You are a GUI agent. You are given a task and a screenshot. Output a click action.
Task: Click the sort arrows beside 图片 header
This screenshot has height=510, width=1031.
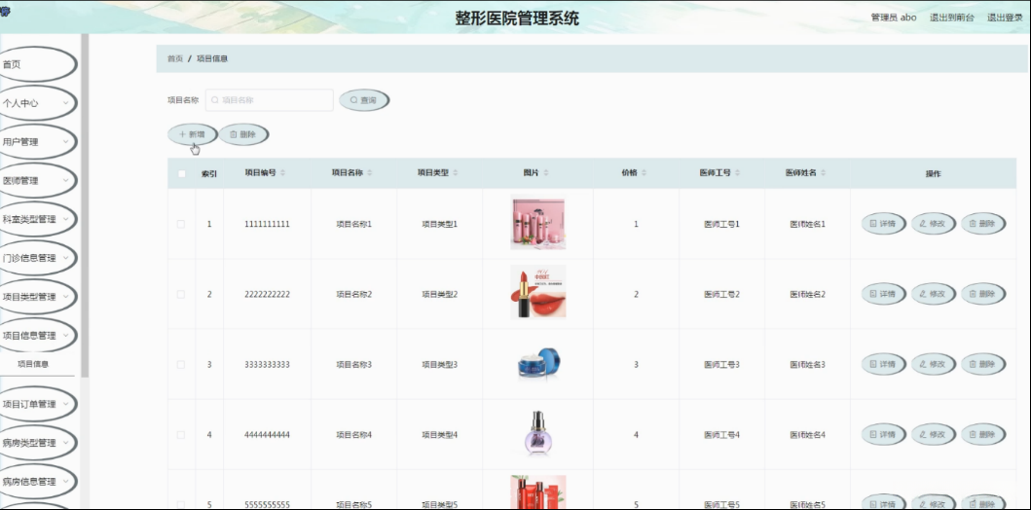click(x=546, y=173)
